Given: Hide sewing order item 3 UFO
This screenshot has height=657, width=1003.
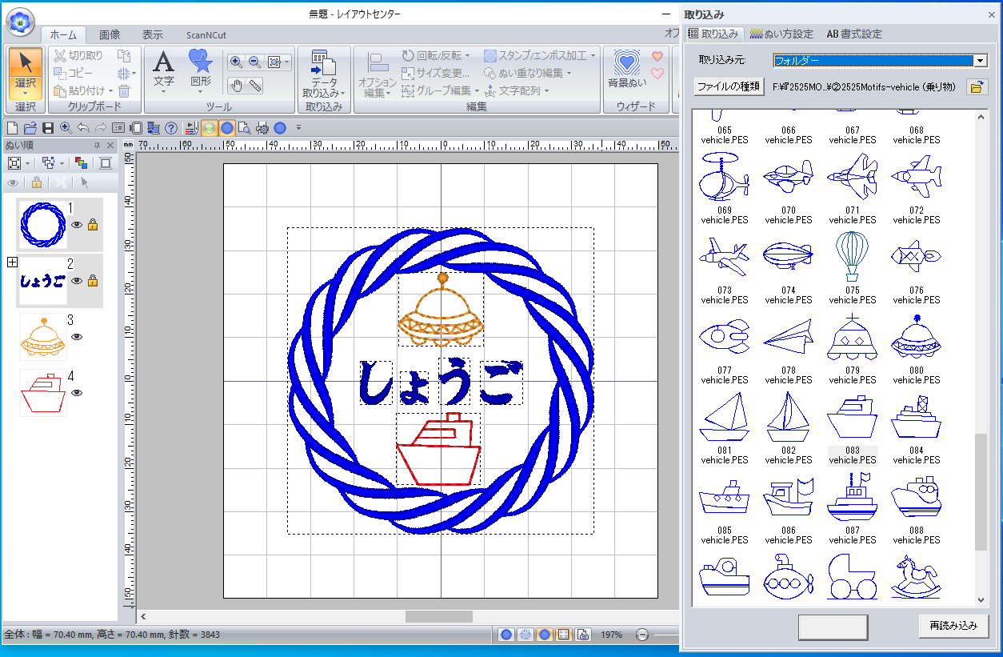Looking at the screenshot, I should coord(78,337).
